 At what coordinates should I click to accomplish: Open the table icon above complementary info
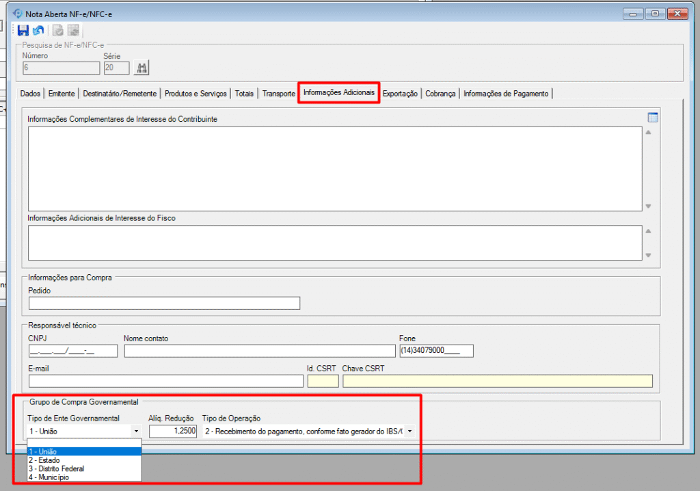(653, 118)
